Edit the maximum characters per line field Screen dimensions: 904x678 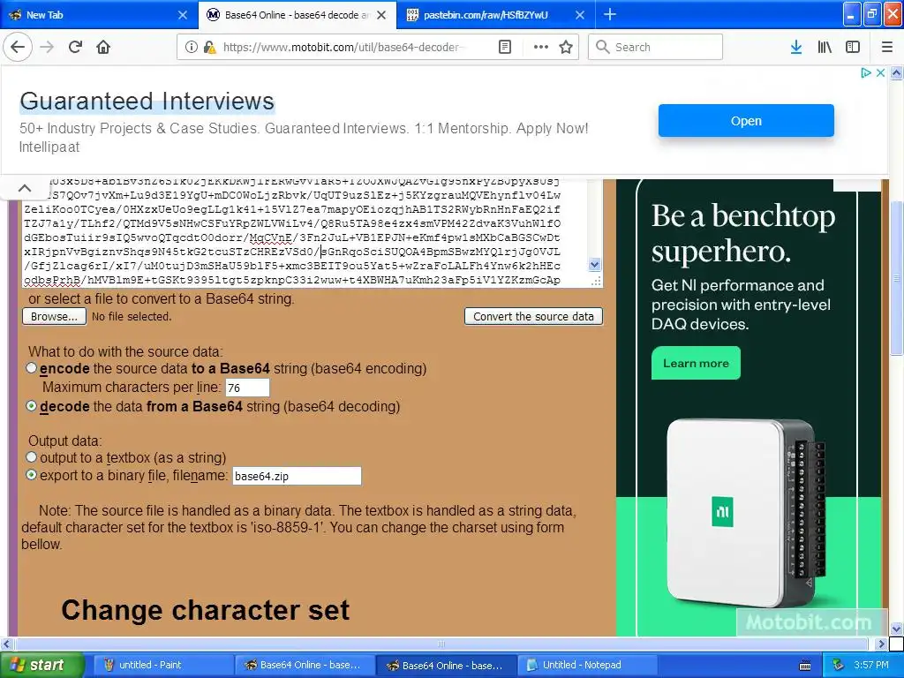pyautogui.click(x=247, y=388)
